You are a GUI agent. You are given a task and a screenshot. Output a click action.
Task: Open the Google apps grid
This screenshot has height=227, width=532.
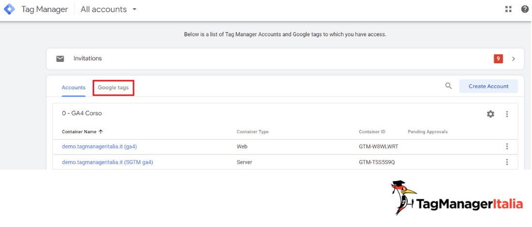click(x=508, y=9)
